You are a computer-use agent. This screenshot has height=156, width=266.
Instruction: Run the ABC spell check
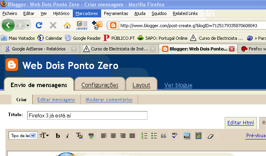[x=175, y=136]
